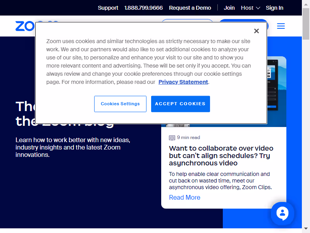Open the Support link

coord(108,8)
